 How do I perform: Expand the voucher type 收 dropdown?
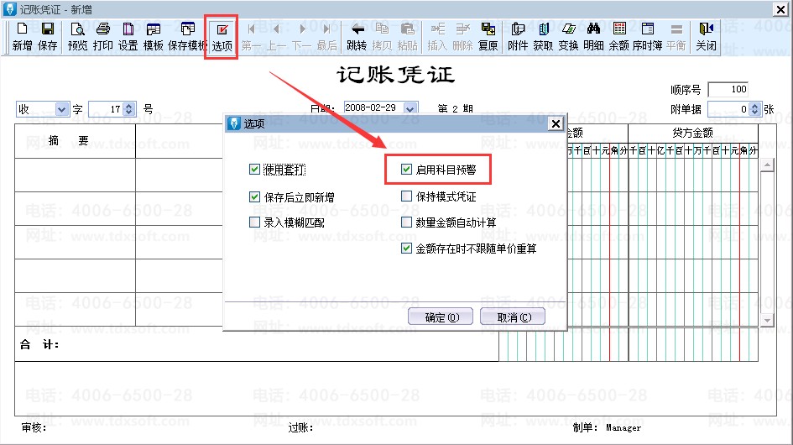click(62, 109)
